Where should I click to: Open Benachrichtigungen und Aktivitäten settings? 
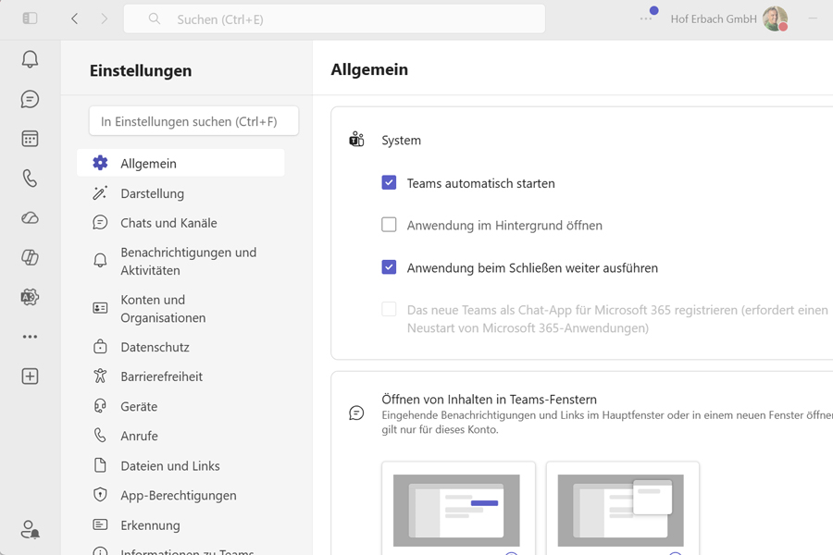pyautogui.click(x=180, y=261)
